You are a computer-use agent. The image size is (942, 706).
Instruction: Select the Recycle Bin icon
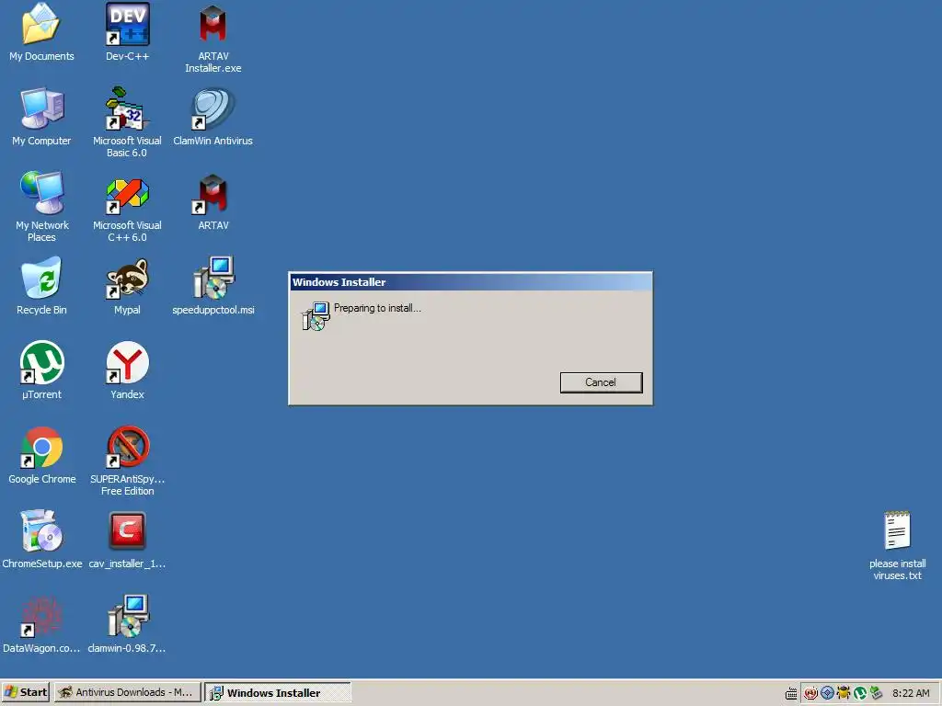click(x=41, y=278)
